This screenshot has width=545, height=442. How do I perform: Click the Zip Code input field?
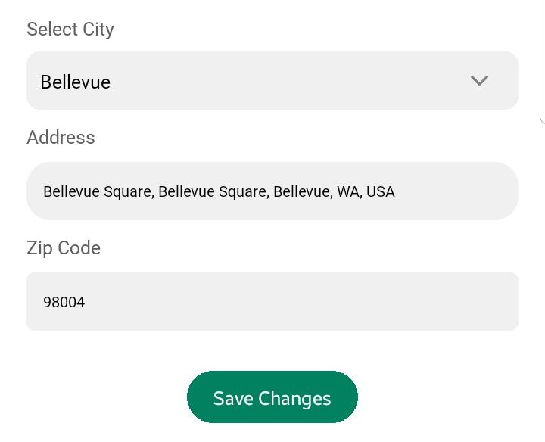[x=272, y=302]
